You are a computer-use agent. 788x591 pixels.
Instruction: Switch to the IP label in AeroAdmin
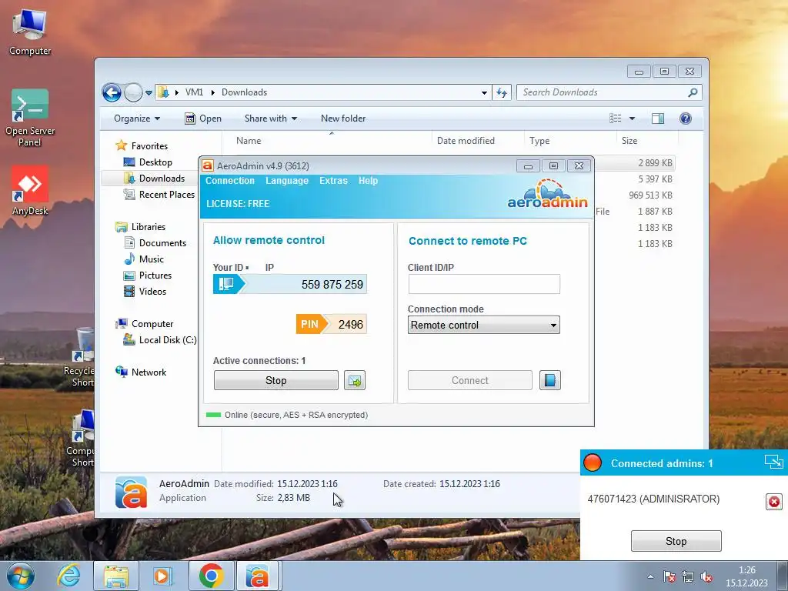click(x=269, y=267)
